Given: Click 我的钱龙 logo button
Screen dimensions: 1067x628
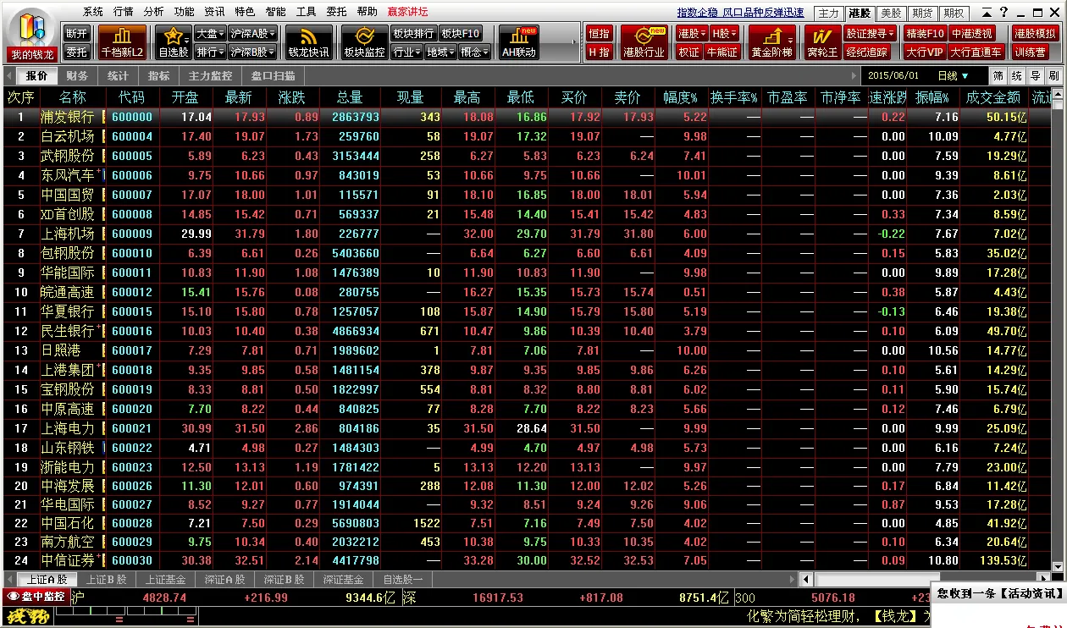Looking at the screenshot, I should click(32, 37).
